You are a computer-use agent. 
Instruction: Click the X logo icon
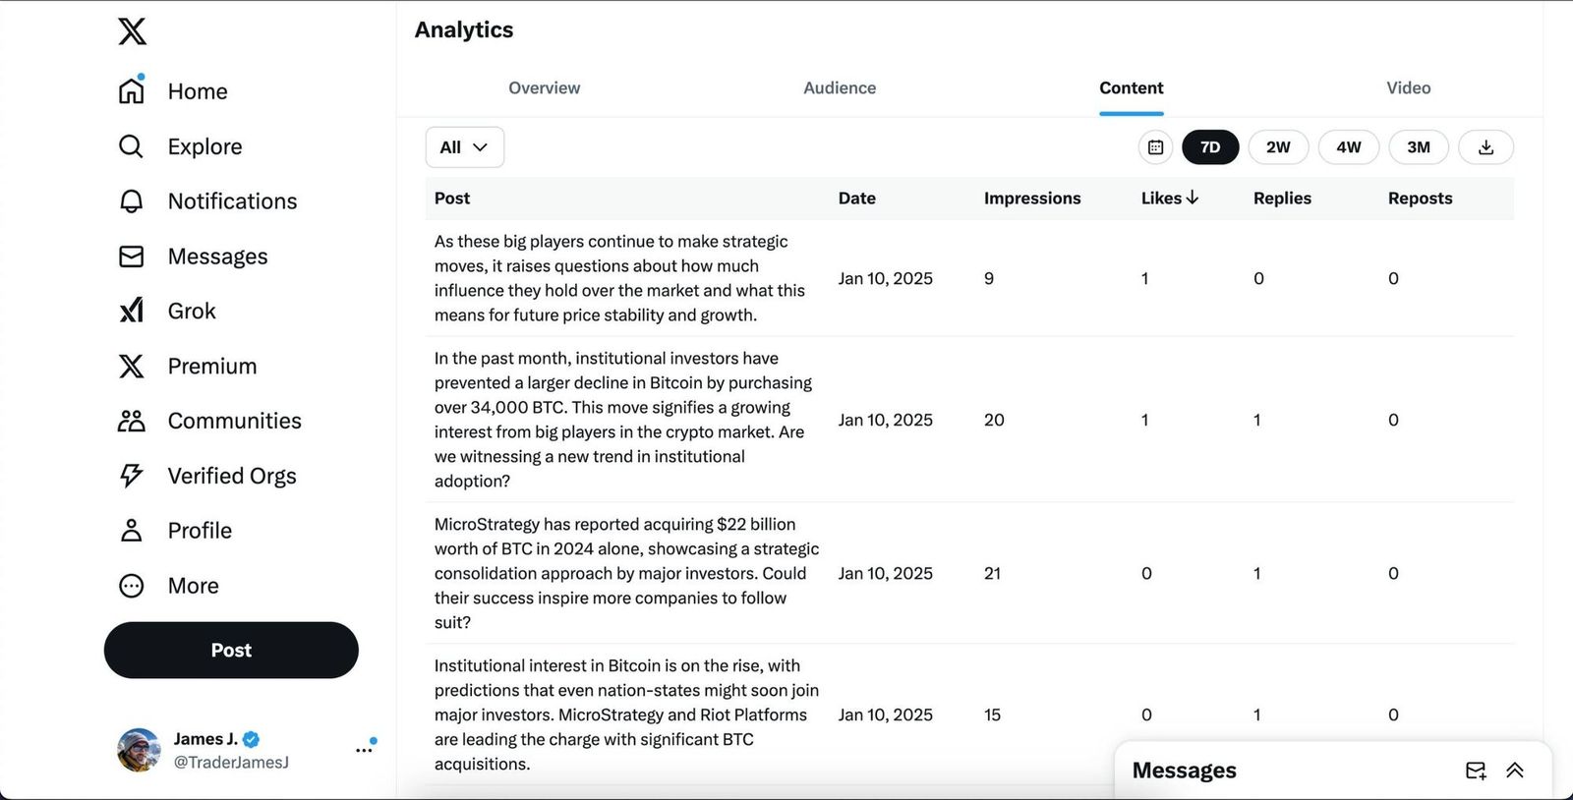coord(133,31)
